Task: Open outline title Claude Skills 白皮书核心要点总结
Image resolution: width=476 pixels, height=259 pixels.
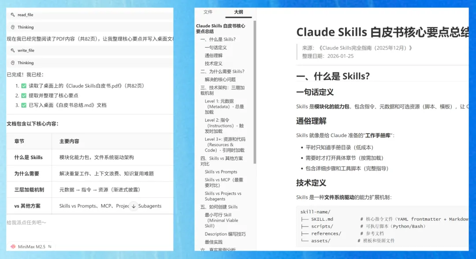Action: [221, 29]
